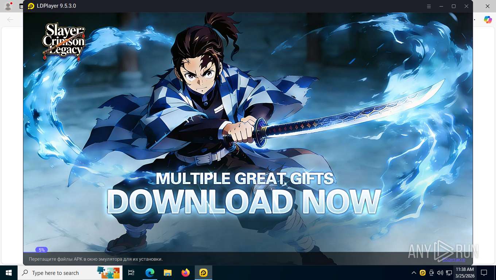Minimize the LDPlayer window
496x280 pixels.
tap(441, 6)
